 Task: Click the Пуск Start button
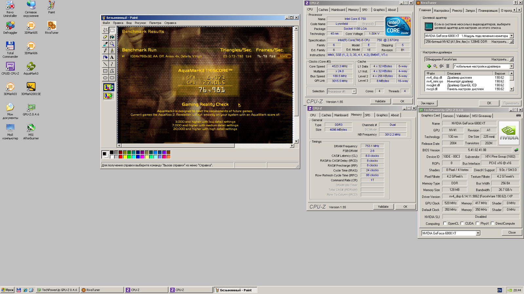point(7,290)
